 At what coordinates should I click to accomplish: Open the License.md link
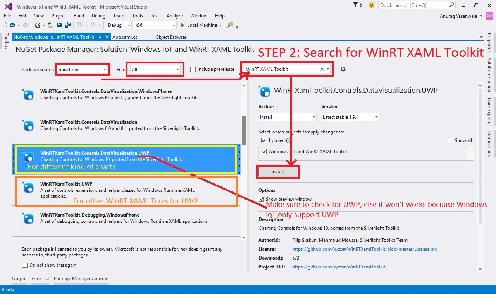point(365,249)
